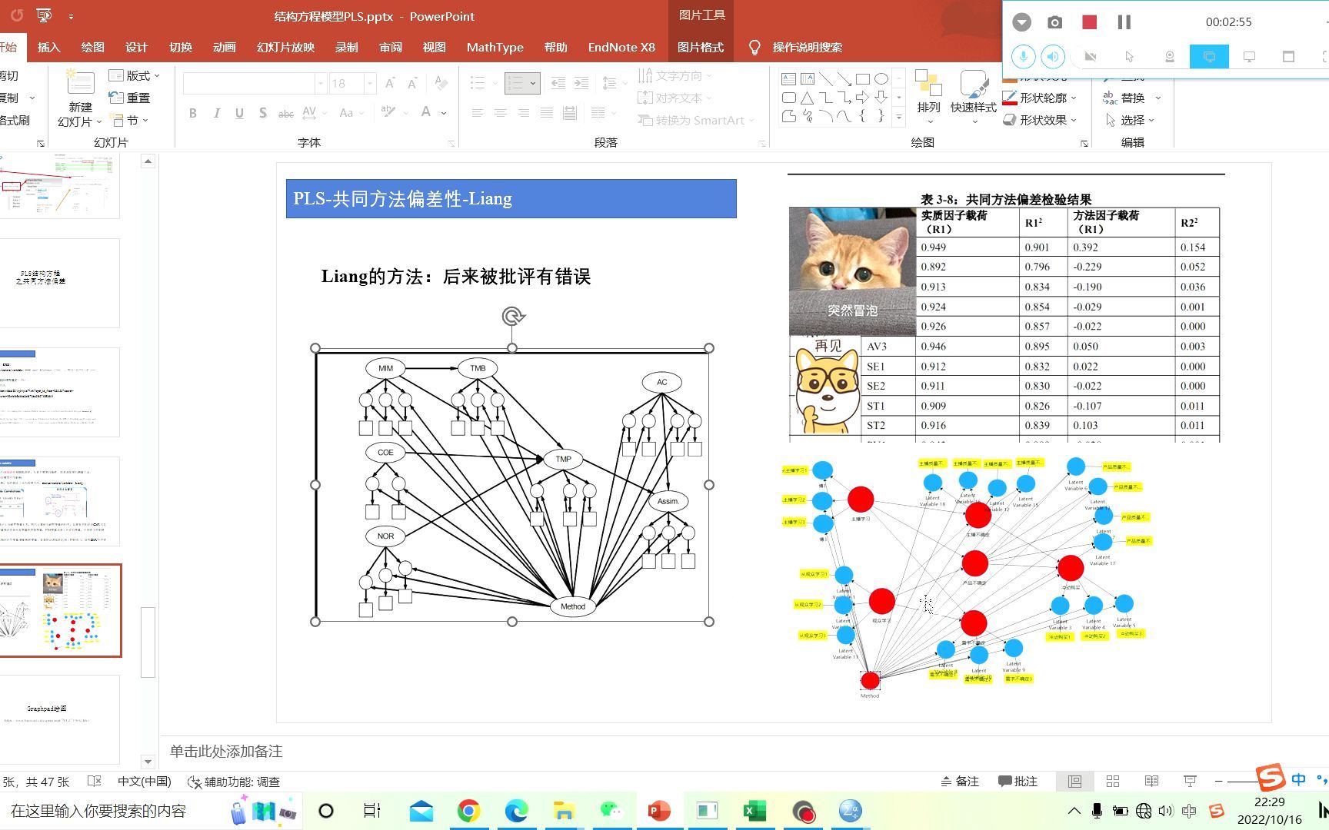This screenshot has width=1329, height=830.
Task: Open the Slide Show (幻灯片放映) tab
Action: coord(285,47)
